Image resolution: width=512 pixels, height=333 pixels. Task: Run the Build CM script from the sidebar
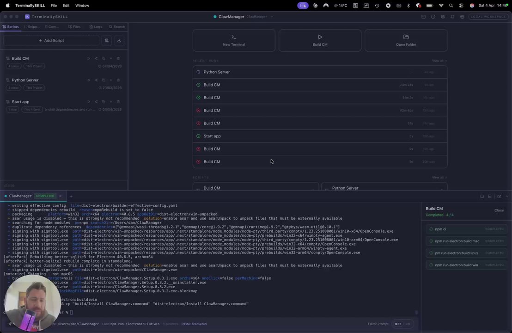pos(88,58)
